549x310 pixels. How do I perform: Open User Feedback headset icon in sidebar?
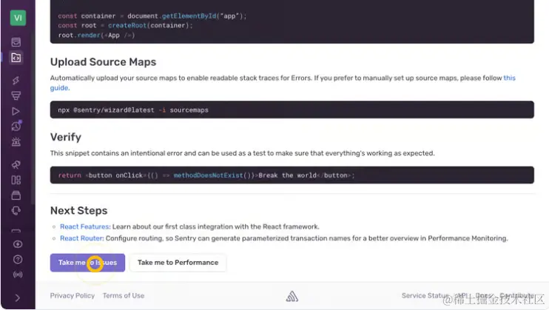coord(16,211)
